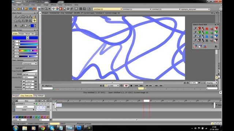Open the Color blending dropdown below color groups
The height and width of the screenshot is (131, 234).
point(16,120)
